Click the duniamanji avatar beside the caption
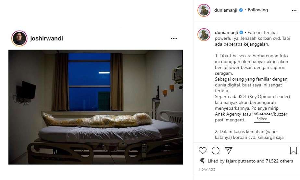 click(204, 35)
